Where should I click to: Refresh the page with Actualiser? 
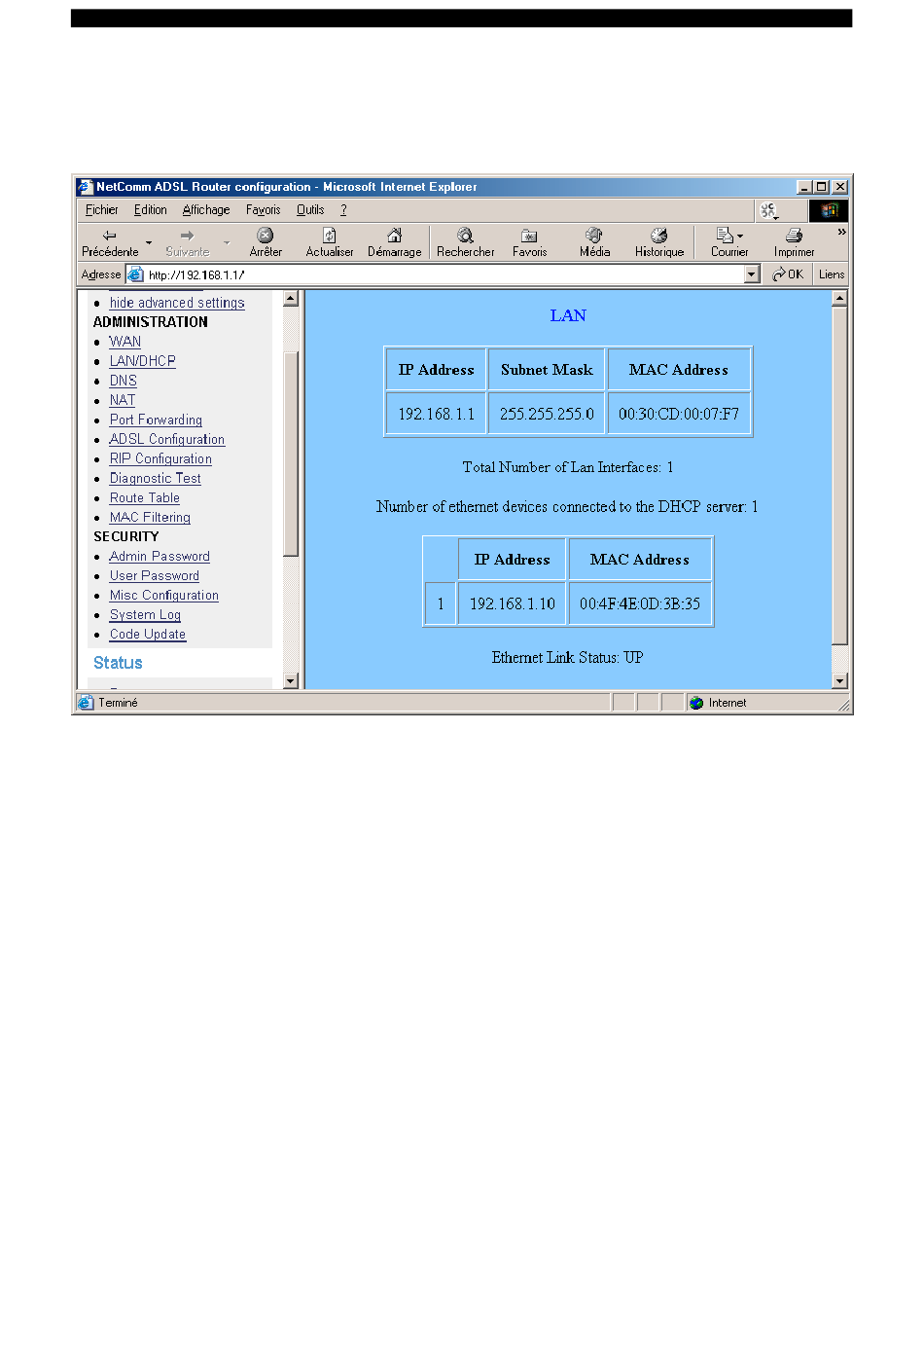coord(330,242)
